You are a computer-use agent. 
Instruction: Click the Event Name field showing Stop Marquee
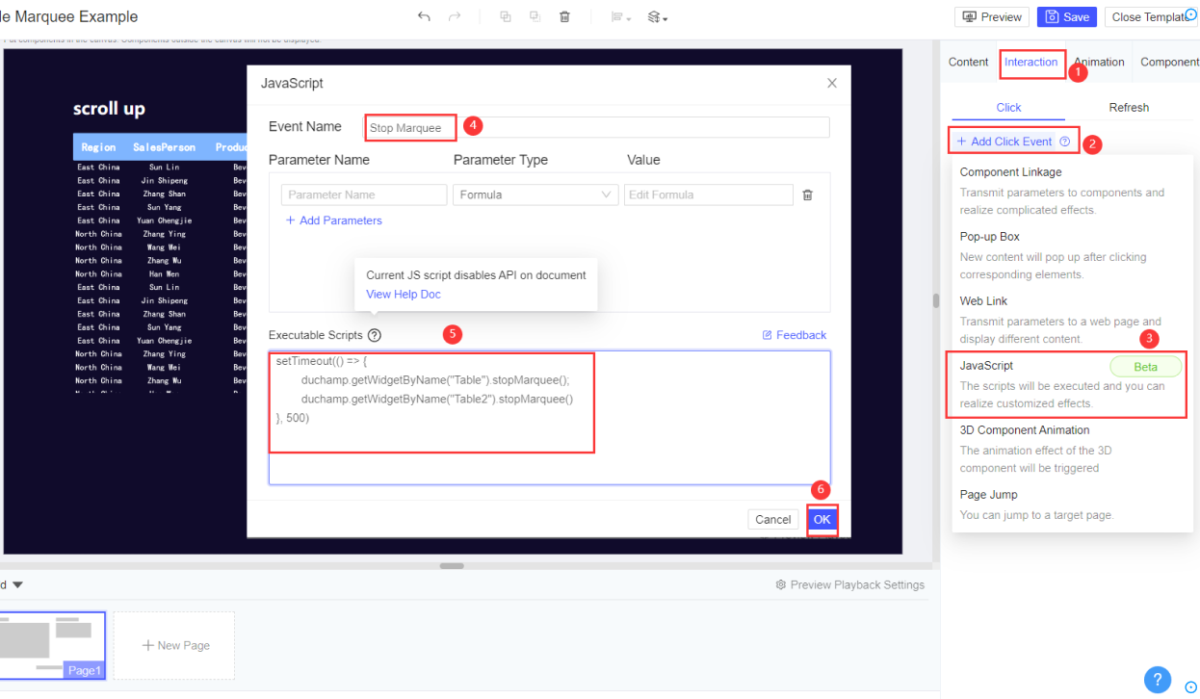(x=409, y=127)
